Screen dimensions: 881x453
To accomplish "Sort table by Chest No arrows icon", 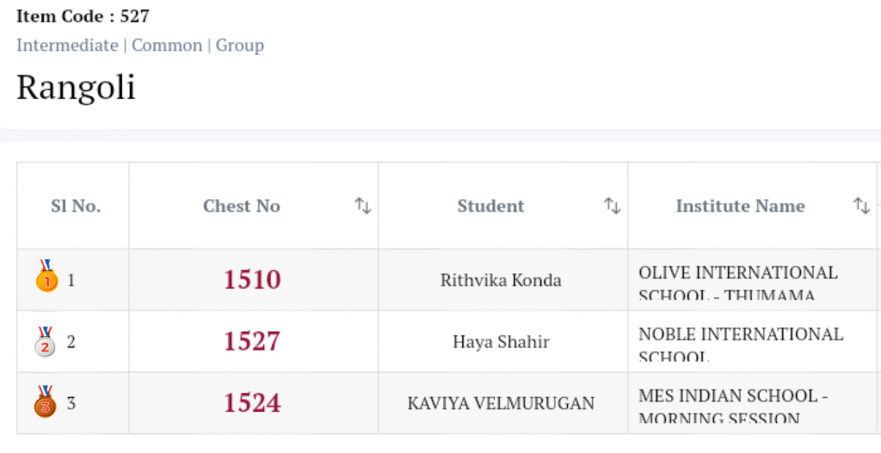I will [362, 206].
